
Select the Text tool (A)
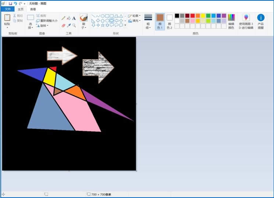pos(74,18)
